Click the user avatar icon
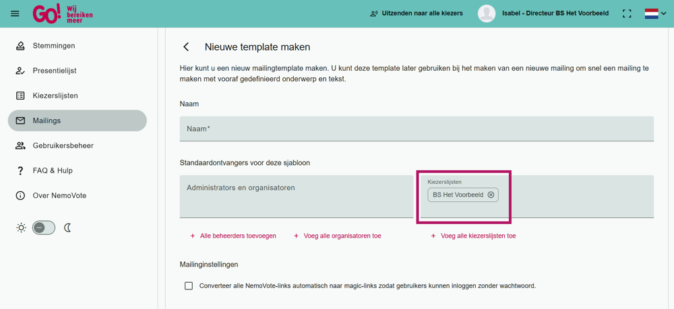 [487, 13]
